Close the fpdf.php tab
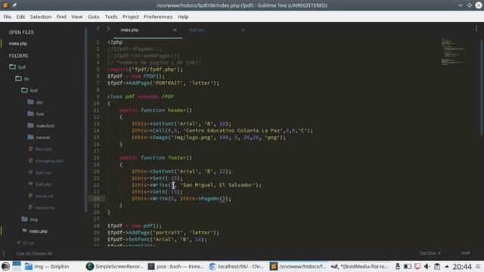The image size is (484, 272). click(x=244, y=30)
